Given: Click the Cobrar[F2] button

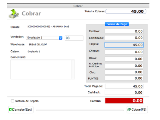Looking at the screenshot, I should coord(137,109).
